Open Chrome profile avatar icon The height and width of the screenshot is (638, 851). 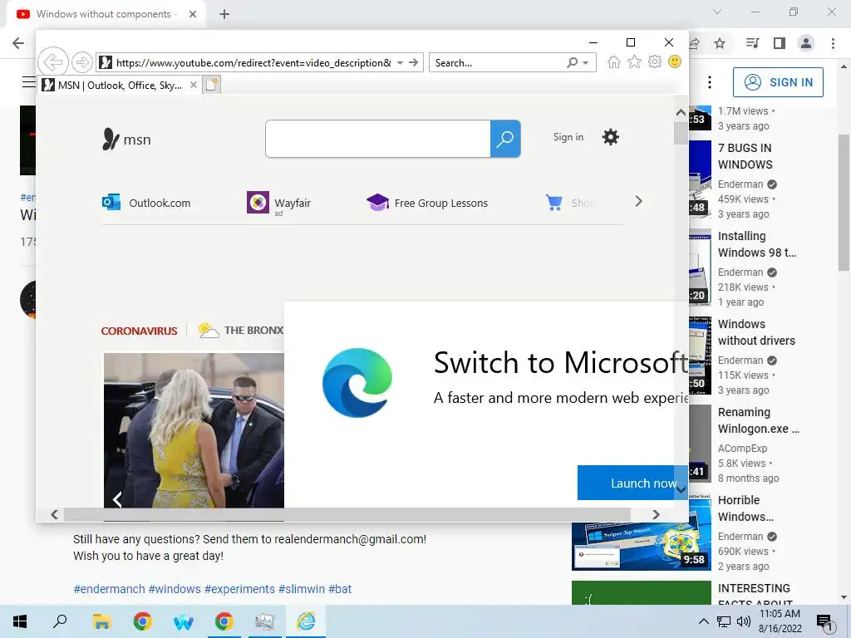[x=806, y=43]
